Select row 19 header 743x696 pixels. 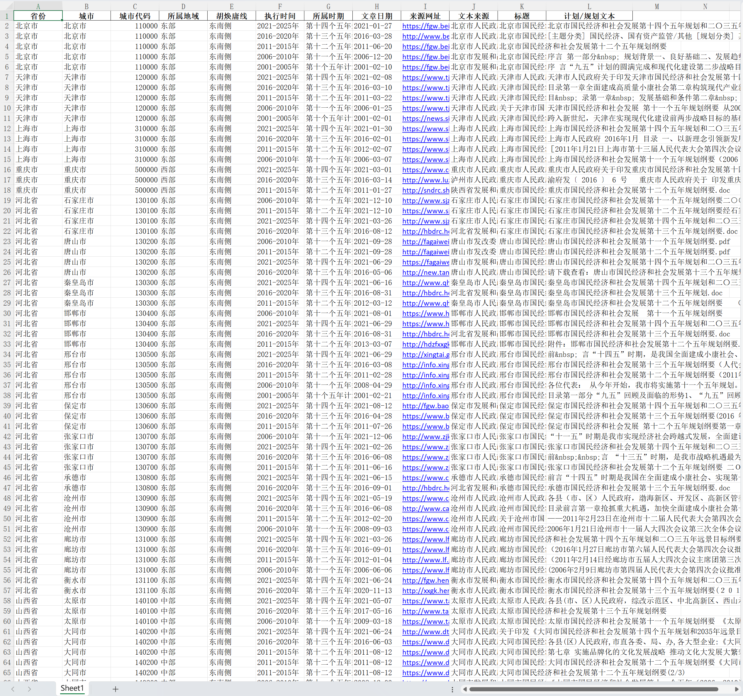coord(7,200)
